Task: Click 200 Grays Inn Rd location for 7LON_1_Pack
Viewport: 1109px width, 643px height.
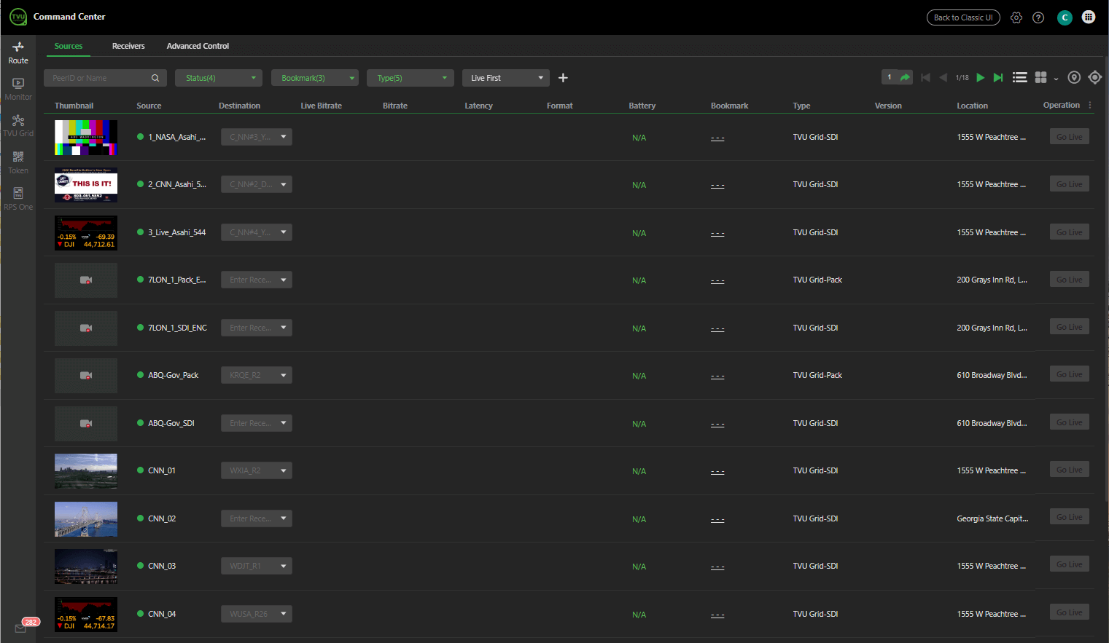Action: [992, 280]
